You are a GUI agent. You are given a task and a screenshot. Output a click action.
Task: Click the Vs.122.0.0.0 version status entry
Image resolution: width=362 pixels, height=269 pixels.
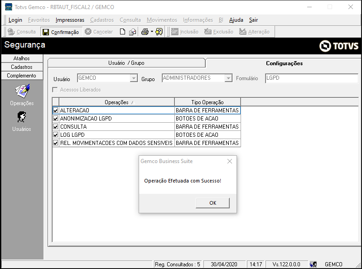click(x=286, y=264)
